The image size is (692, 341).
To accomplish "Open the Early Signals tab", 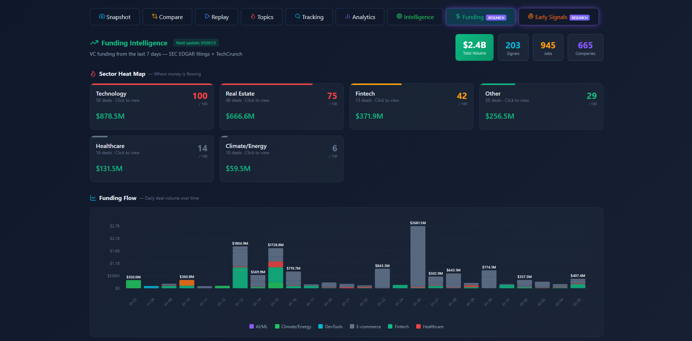I will point(558,16).
